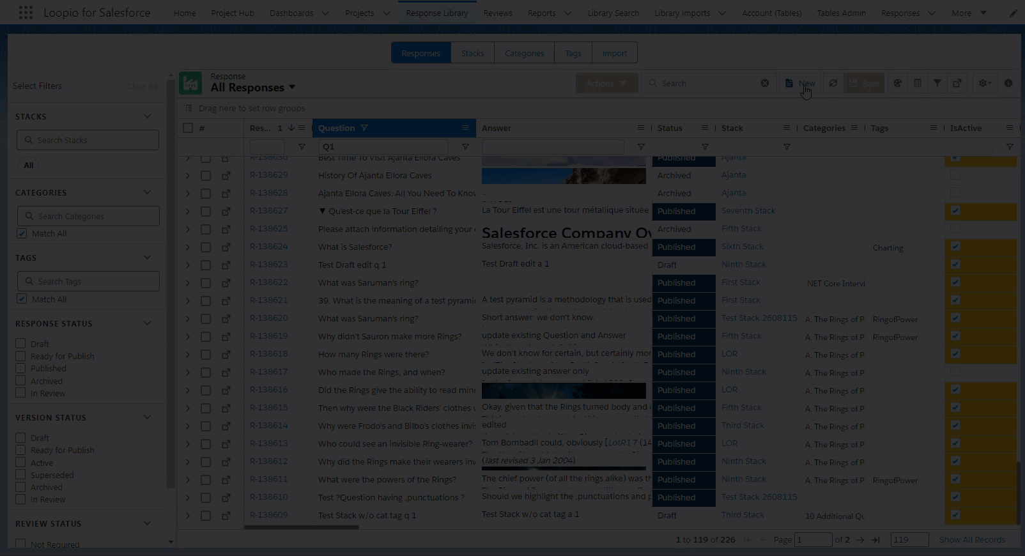Open grid in new window icon
This screenshot has height=556, width=1025.
[957, 83]
